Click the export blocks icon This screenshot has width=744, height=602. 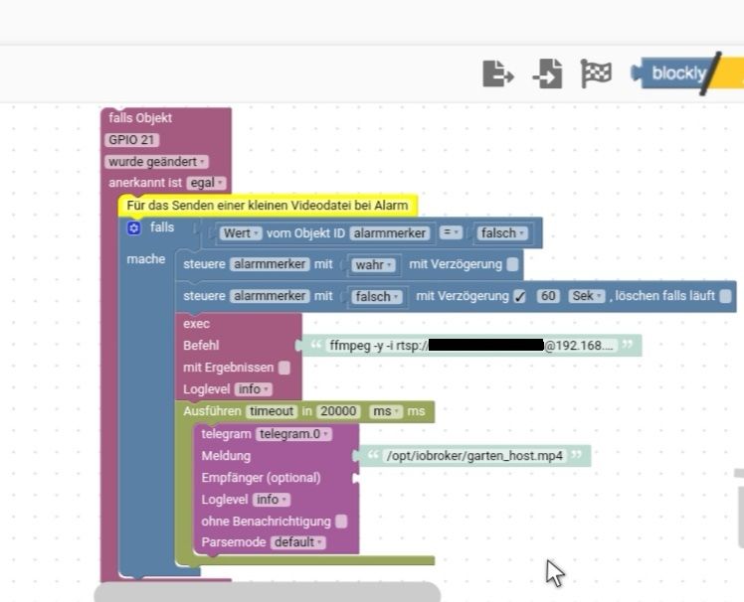pos(497,74)
